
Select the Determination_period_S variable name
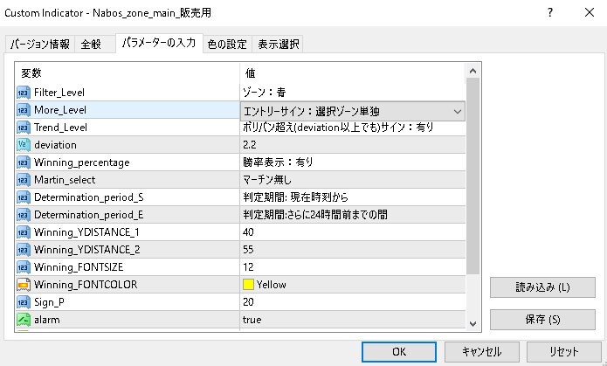point(89,197)
